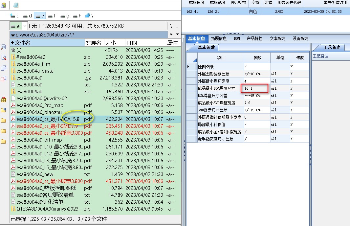Select the highlighted drive e button
This screenshot has width=350, height=226.
tap(40, 16)
